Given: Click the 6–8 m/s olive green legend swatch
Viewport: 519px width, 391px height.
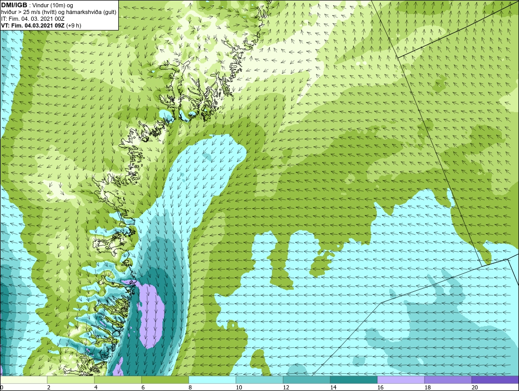Looking at the screenshot, I should [x=165, y=380].
